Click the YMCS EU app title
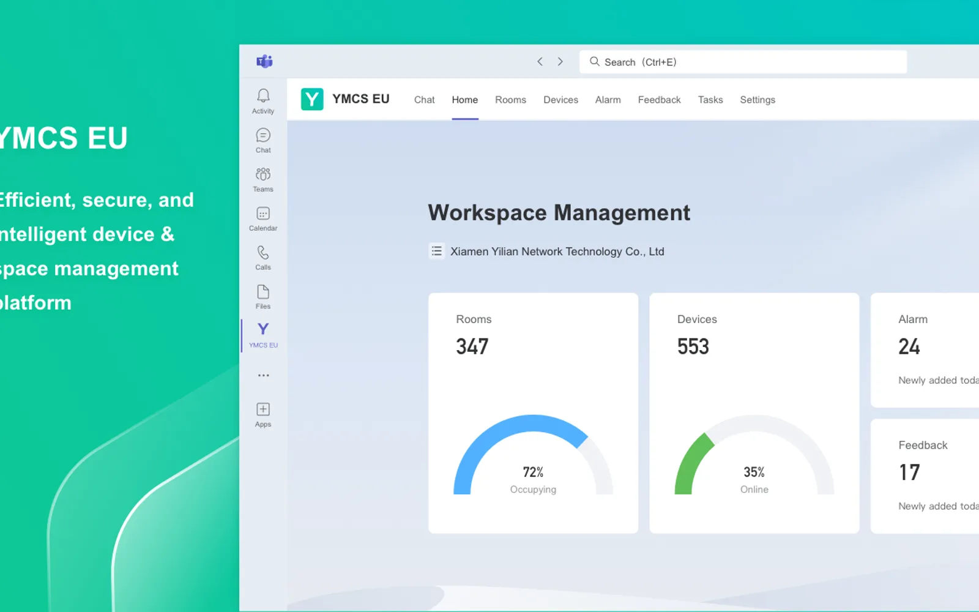The image size is (979, 612). click(361, 99)
